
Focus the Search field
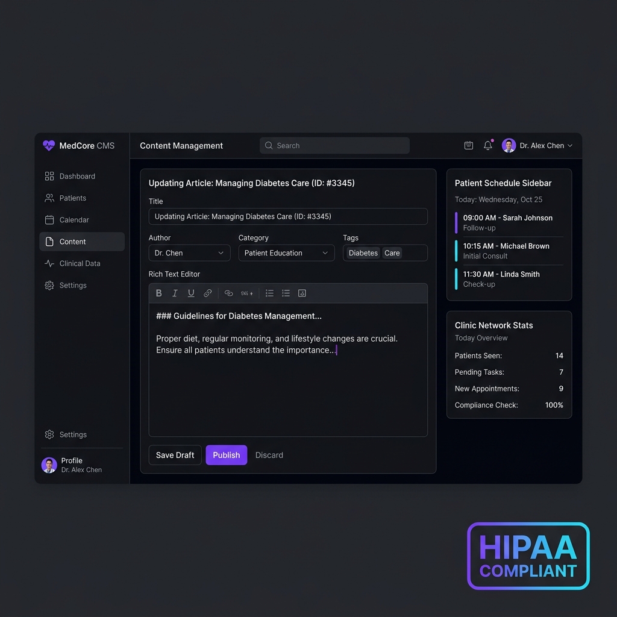[x=334, y=146]
